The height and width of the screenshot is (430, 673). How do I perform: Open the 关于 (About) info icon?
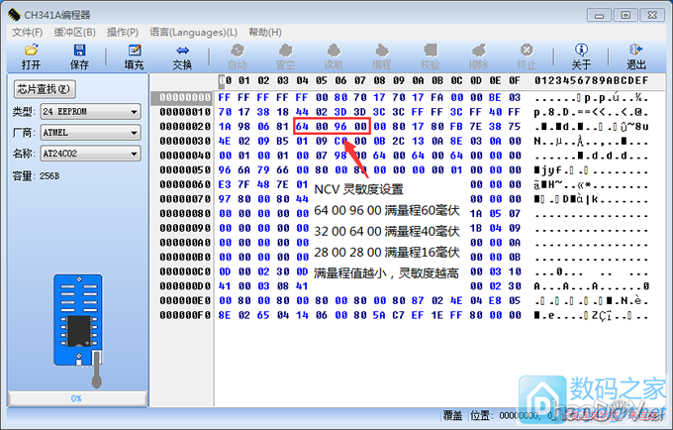click(581, 55)
